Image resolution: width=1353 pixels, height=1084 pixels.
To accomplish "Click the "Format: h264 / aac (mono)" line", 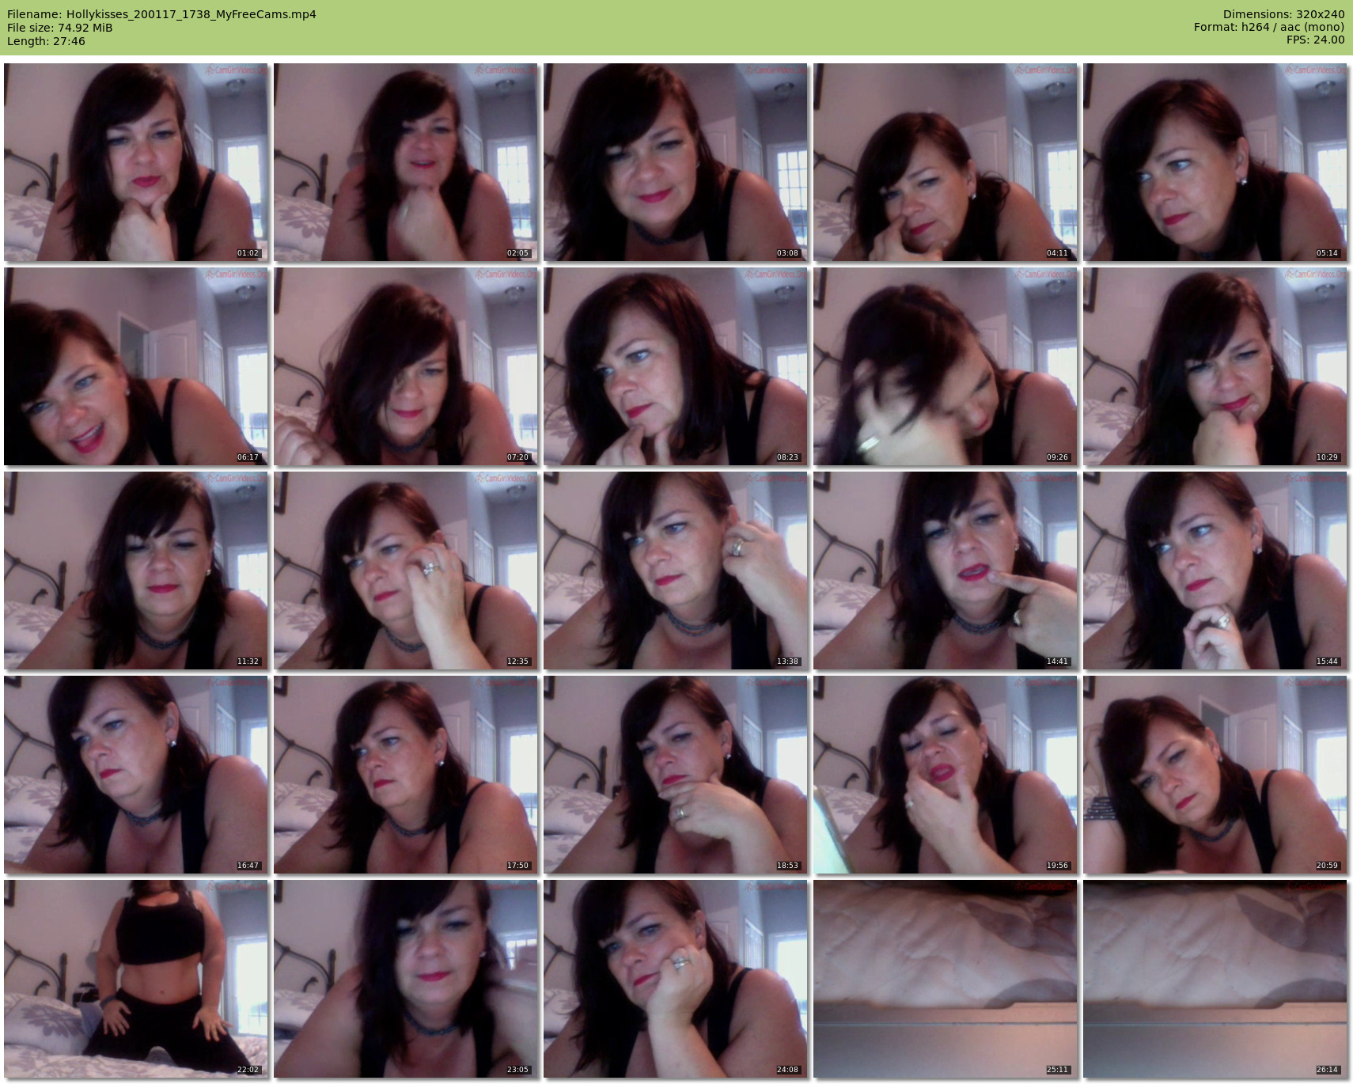I will (x=1269, y=27).
